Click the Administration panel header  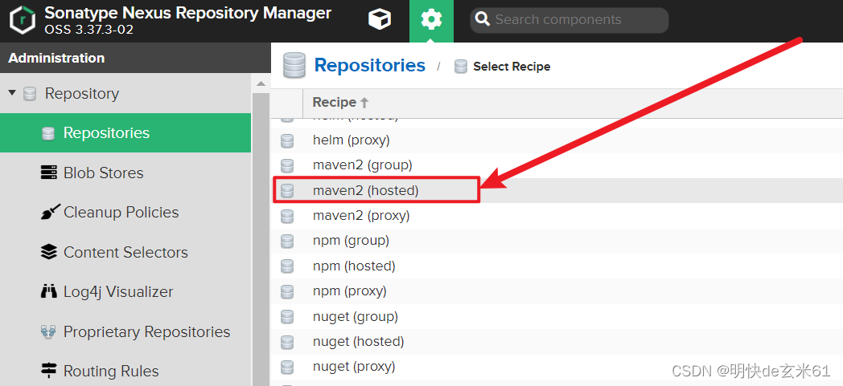135,58
